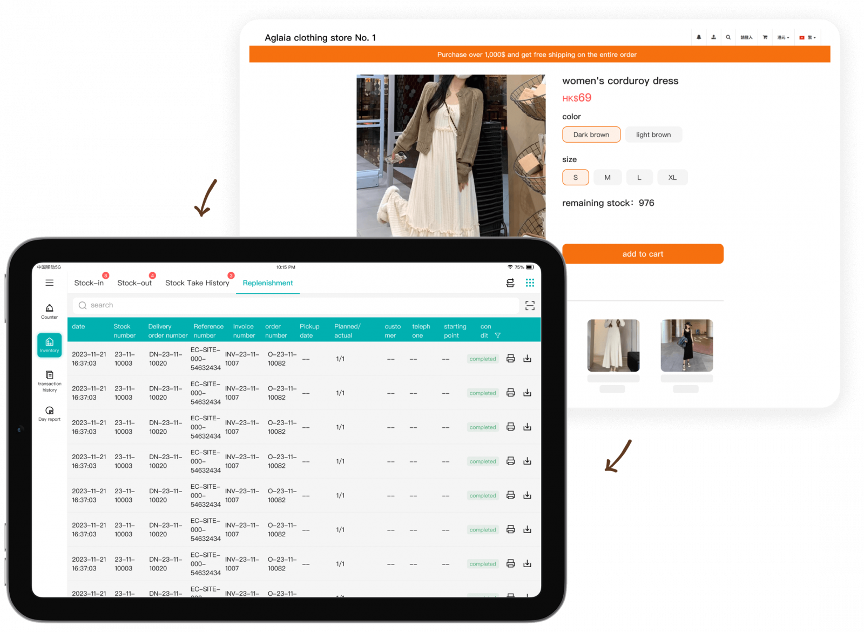This screenshot has width=864, height=632.
Task: Open the currency dropdown in store header
Action: (783, 37)
